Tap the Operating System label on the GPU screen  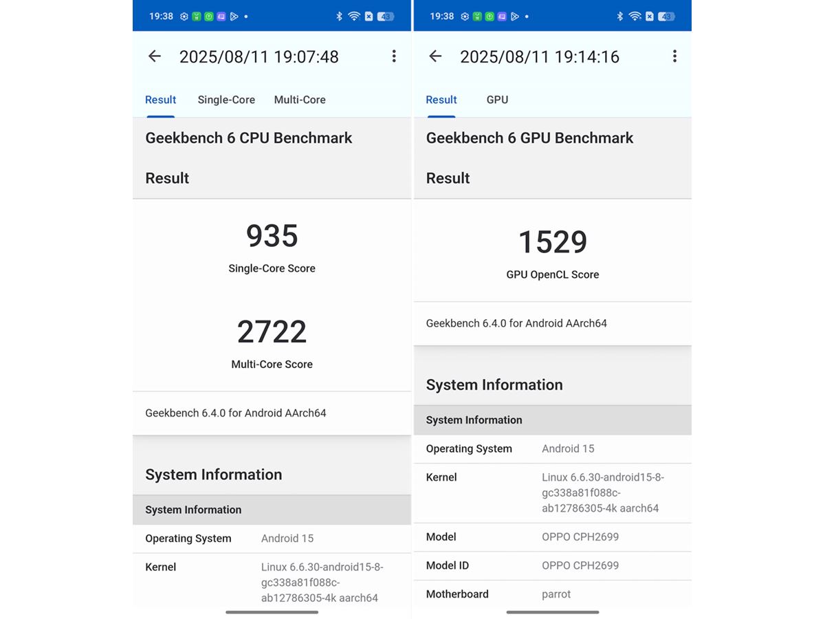[x=469, y=448]
